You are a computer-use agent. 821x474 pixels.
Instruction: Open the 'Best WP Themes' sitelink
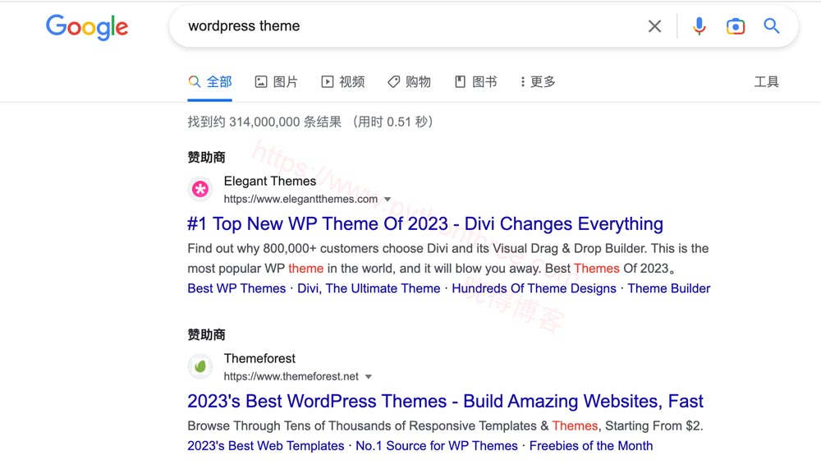click(236, 288)
